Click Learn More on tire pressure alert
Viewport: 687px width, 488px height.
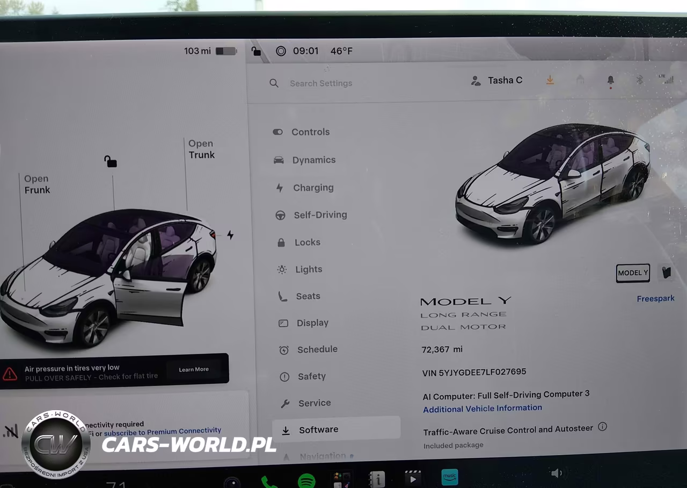pos(194,369)
